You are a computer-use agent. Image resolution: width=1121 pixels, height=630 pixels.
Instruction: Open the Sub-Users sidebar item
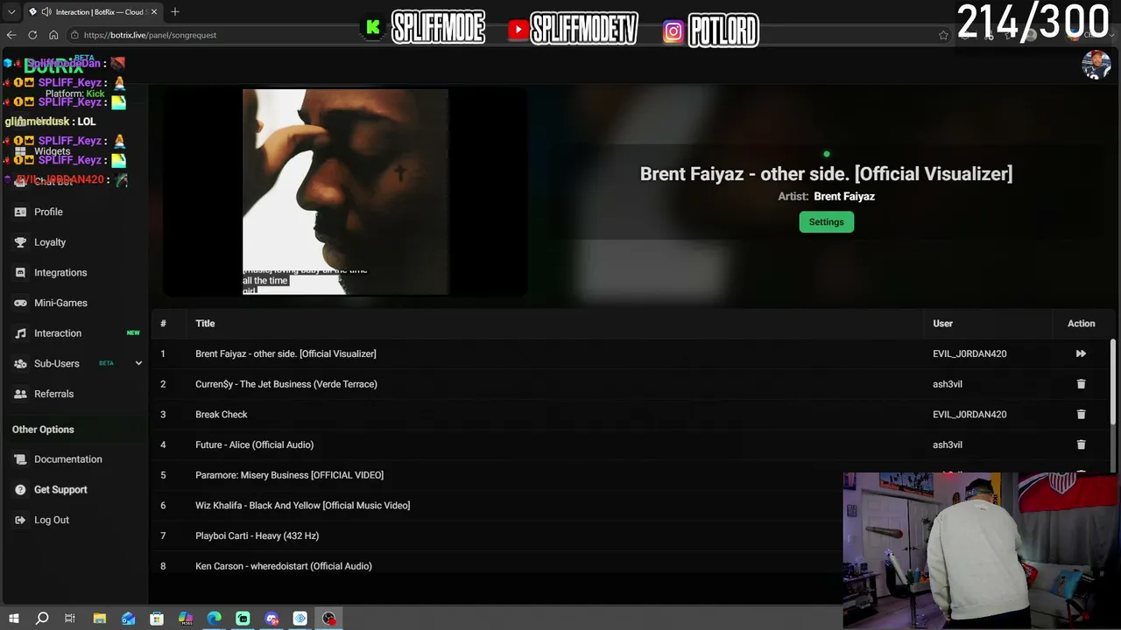57,363
